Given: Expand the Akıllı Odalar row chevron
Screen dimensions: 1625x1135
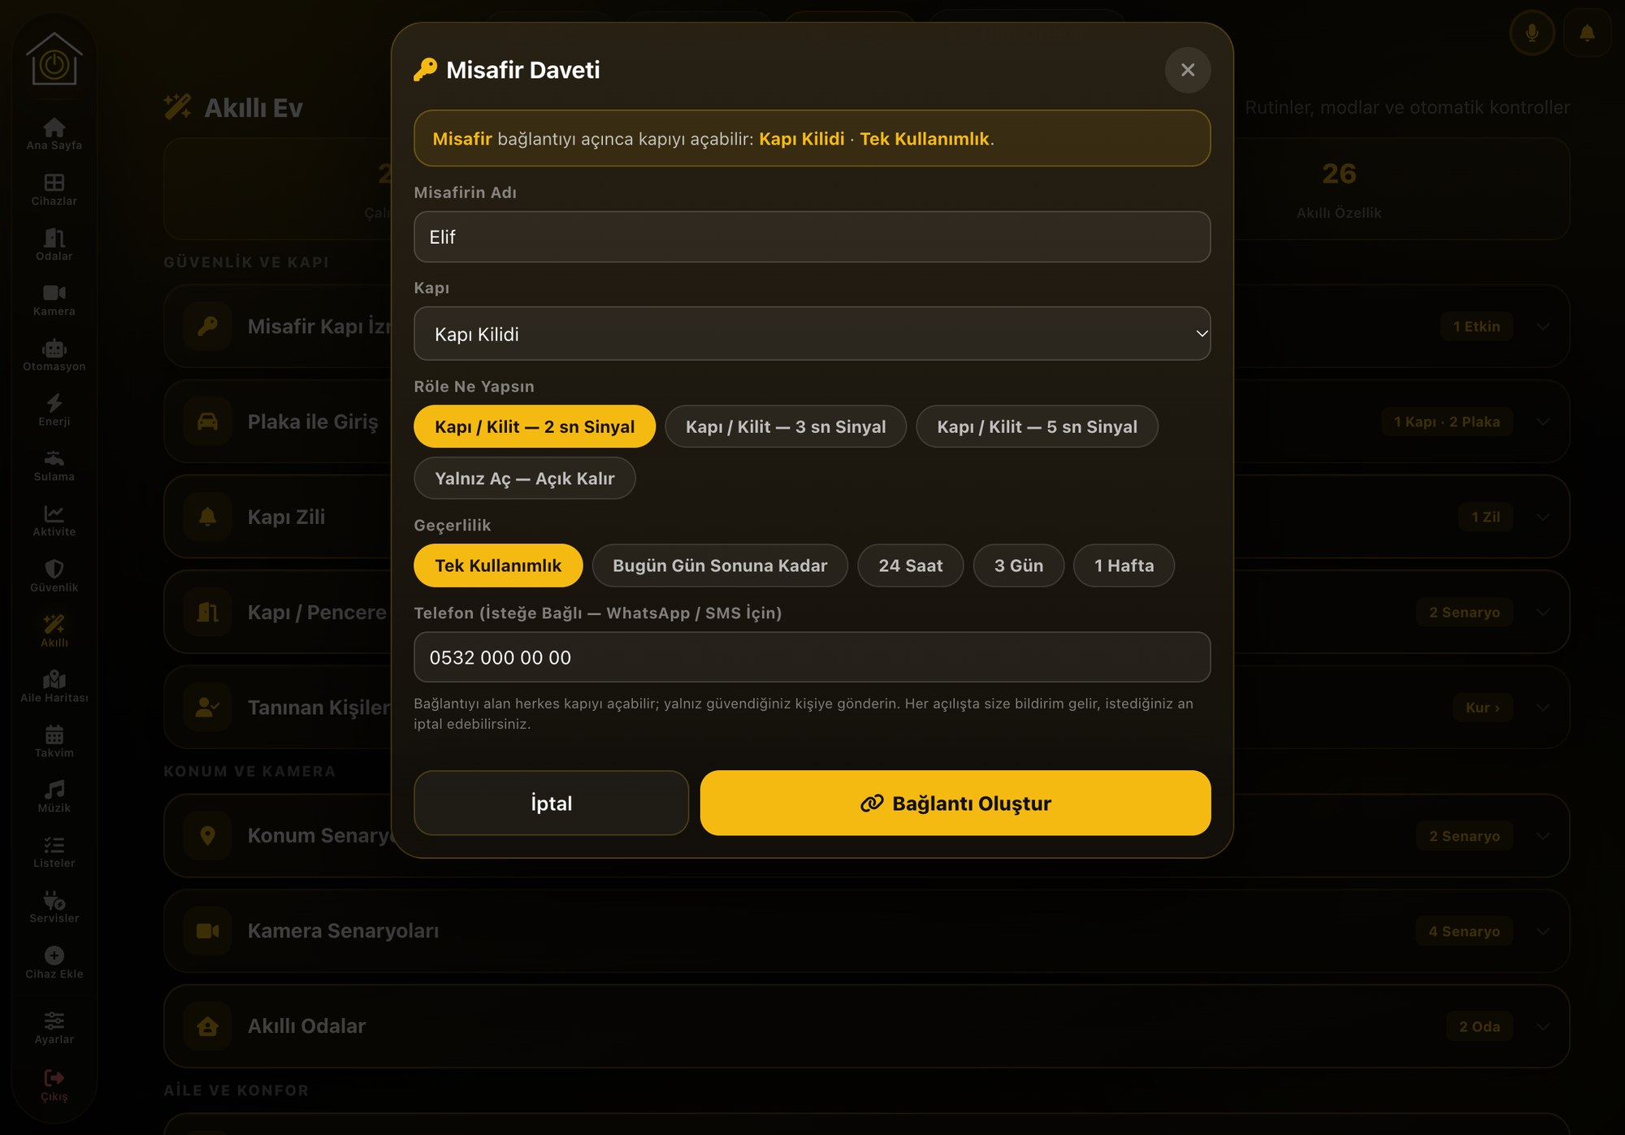Looking at the screenshot, I should (x=1543, y=1027).
